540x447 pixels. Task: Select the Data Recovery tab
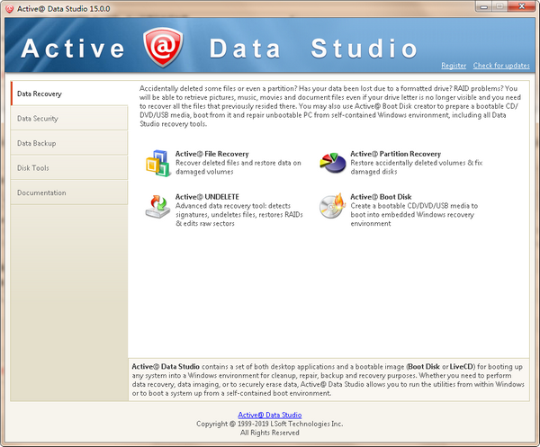(69, 94)
